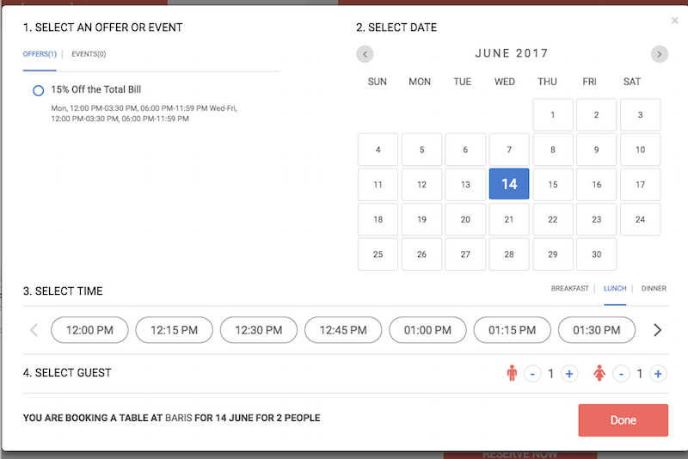The width and height of the screenshot is (688, 459).
Task: Show later time slots
Action: pyautogui.click(x=657, y=330)
